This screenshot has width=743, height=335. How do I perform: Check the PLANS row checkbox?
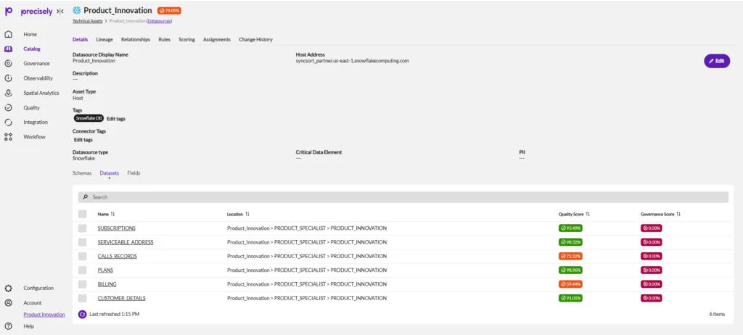(x=83, y=270)
